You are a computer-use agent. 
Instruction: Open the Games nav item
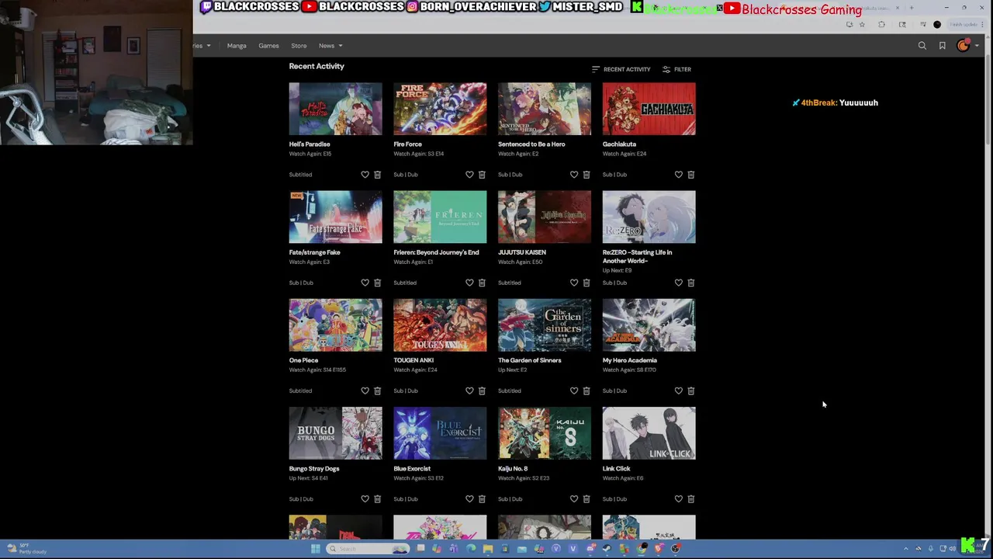pos(268,46)
